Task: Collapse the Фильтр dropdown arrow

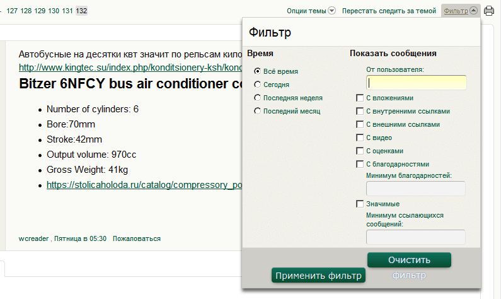Action: pyautogui.click(x=473, y=11)
